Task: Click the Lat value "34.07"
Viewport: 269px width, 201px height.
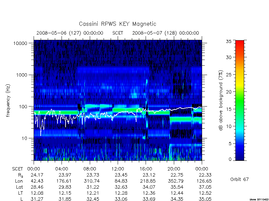Action: point(149,187)
